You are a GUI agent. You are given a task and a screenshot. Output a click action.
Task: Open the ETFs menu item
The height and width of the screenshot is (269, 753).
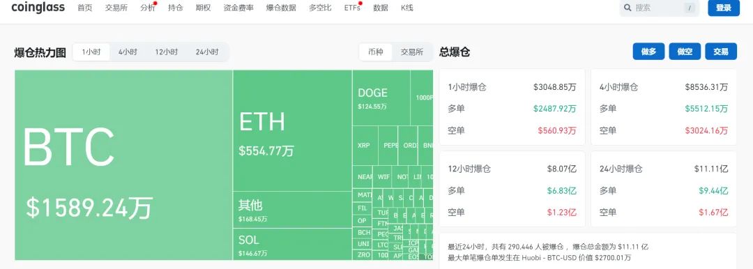point(353,8)
